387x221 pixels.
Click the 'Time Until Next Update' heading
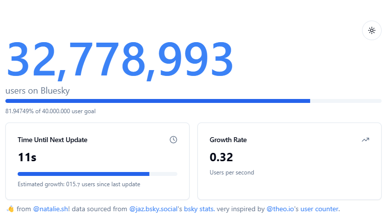(52, 140)
